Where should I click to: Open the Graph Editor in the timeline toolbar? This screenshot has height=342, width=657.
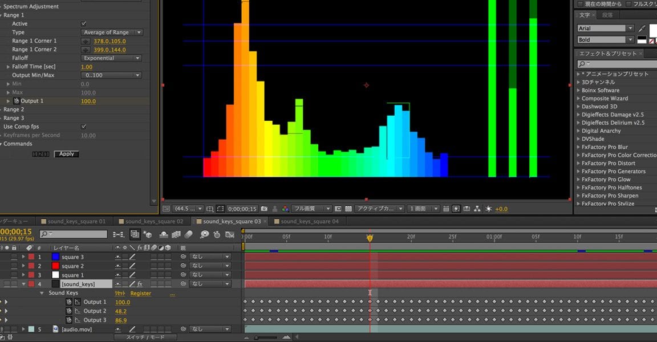click(229, 235)
